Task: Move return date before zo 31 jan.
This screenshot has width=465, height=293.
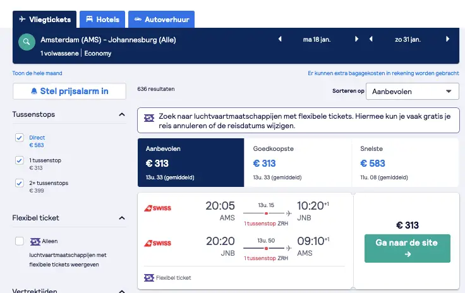Action: click(x=371, y=39)
